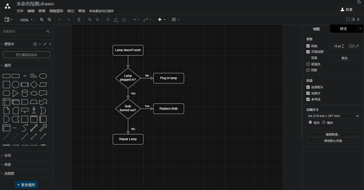Screen dimensions: 364x190
Task: Select the 横向 landscape radio button
Action: 324,122
